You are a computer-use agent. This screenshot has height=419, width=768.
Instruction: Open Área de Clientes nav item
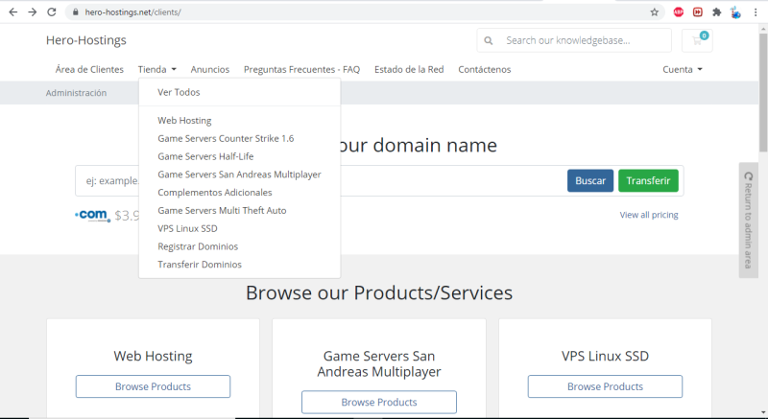tap(89, 69)
